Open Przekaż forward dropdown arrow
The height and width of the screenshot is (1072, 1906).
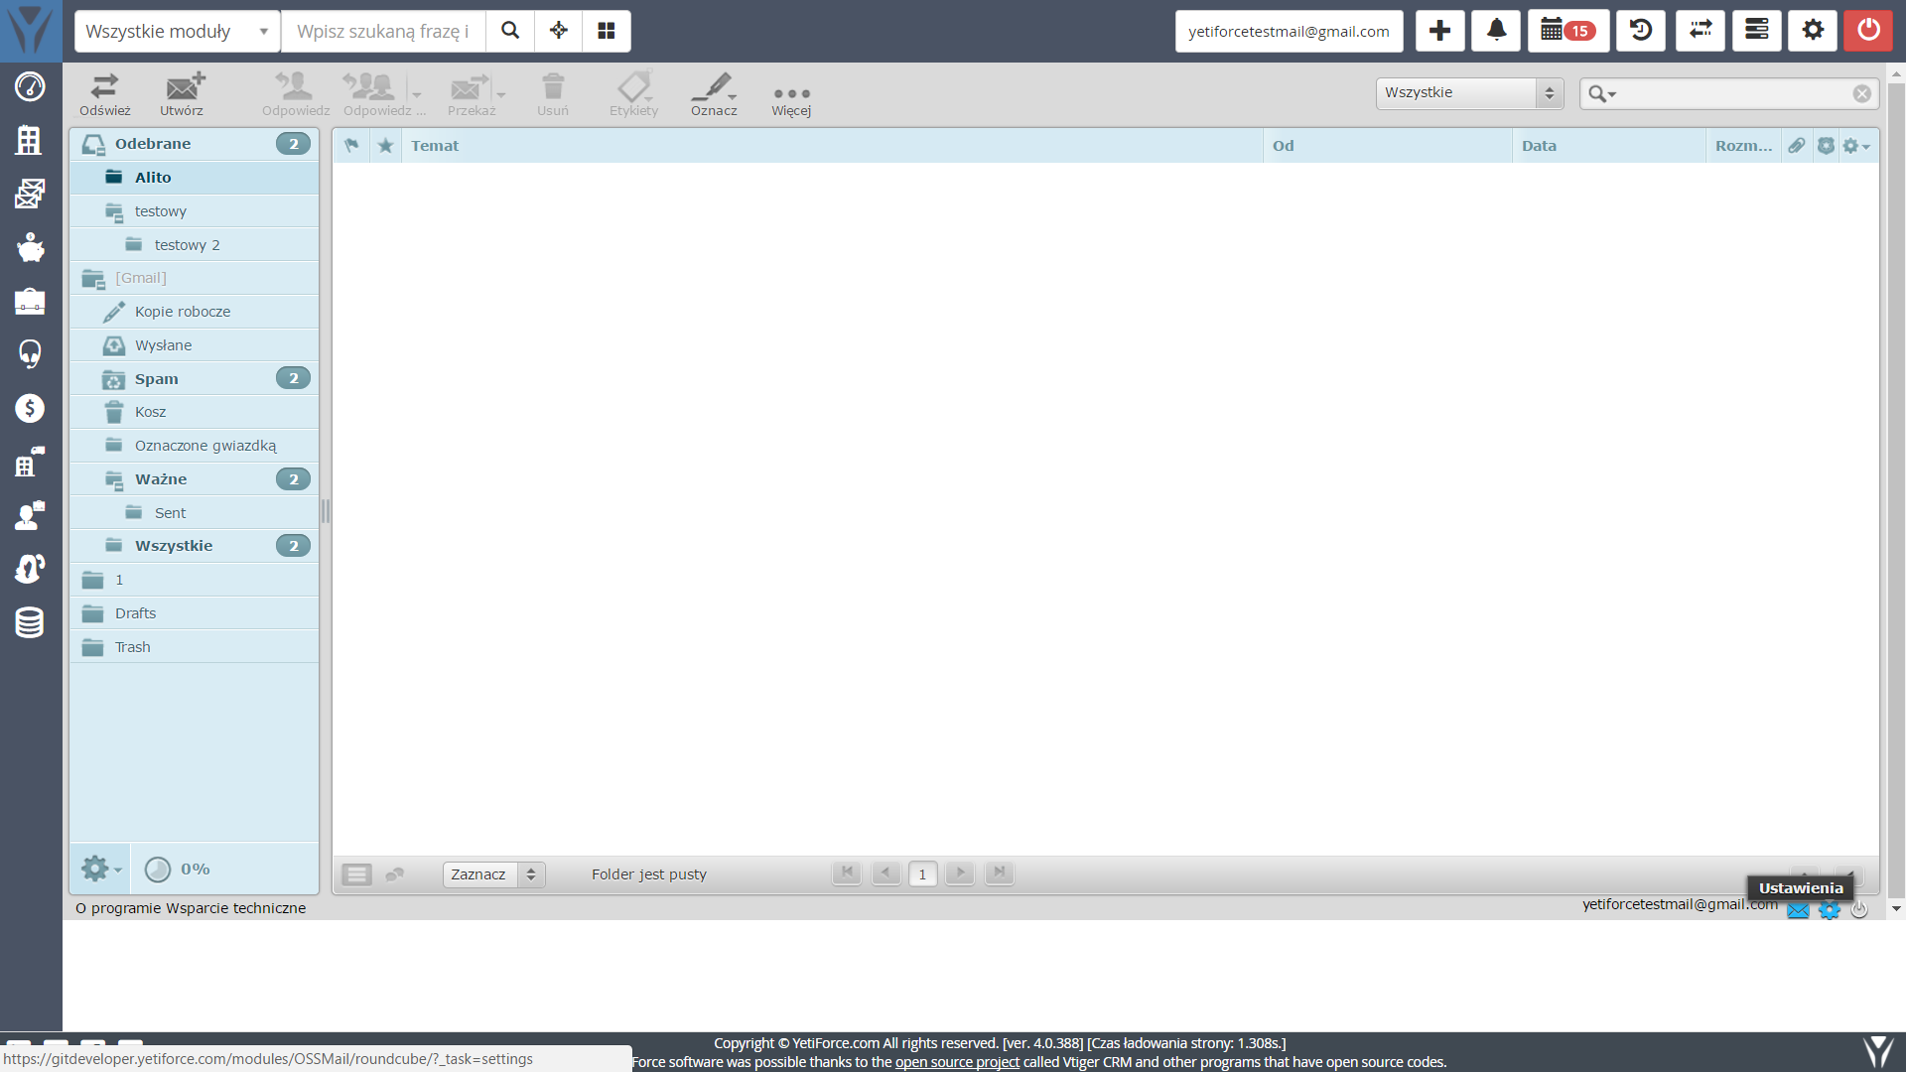tap(501, 95)
